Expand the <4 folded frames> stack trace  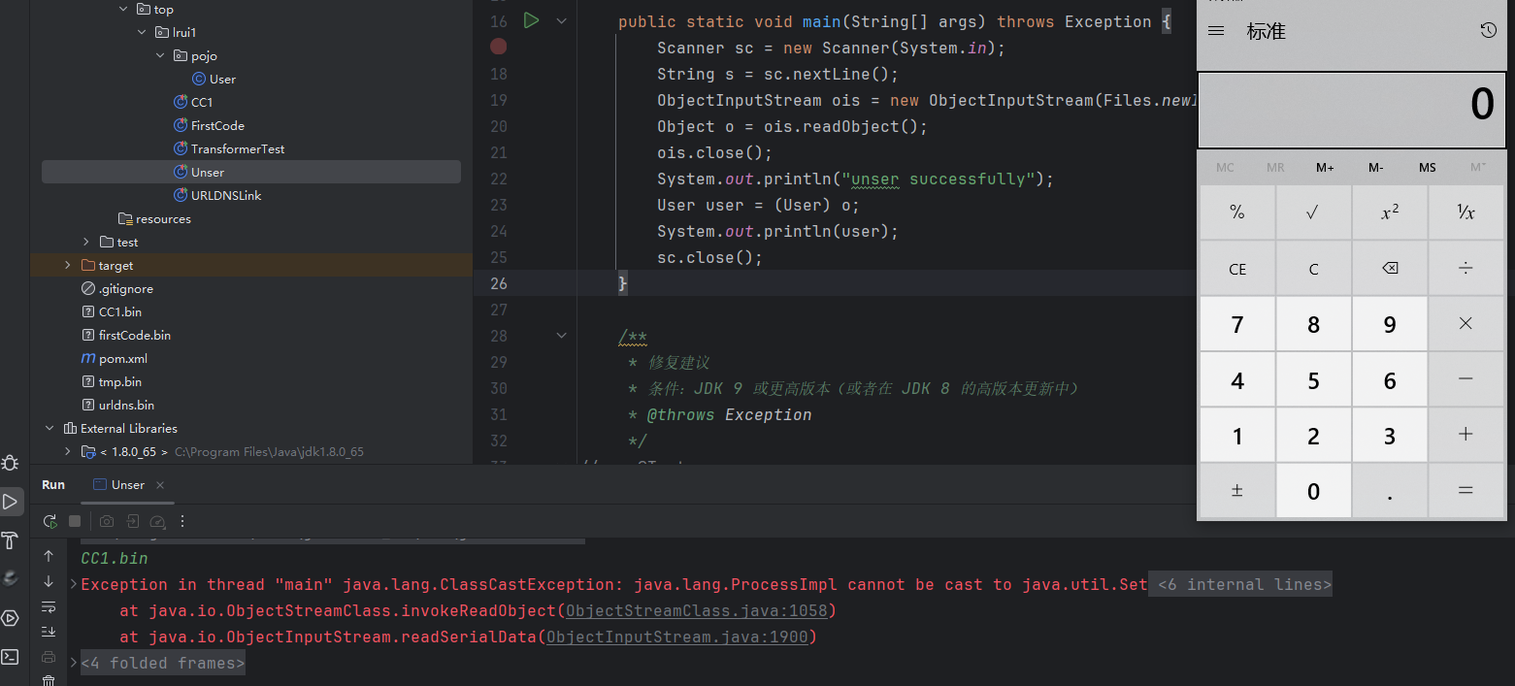click(162, 663)
